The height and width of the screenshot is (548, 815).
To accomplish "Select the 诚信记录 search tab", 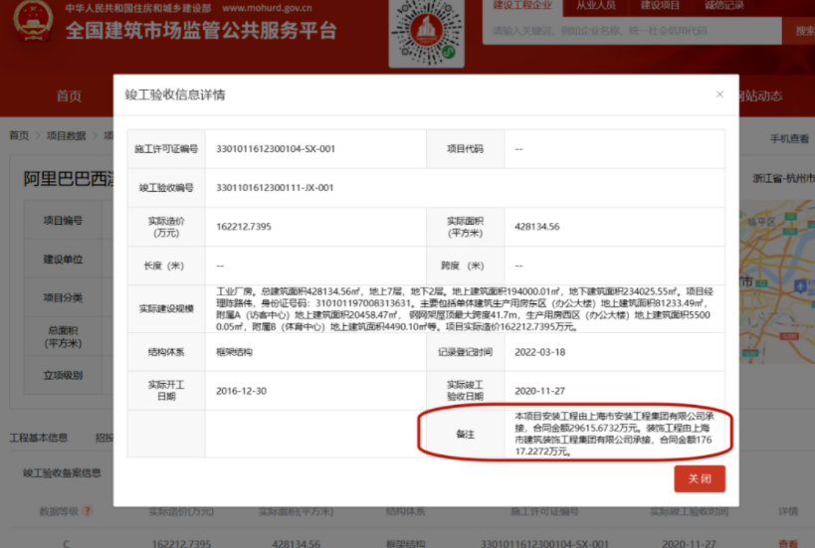I will coord(723,6).
